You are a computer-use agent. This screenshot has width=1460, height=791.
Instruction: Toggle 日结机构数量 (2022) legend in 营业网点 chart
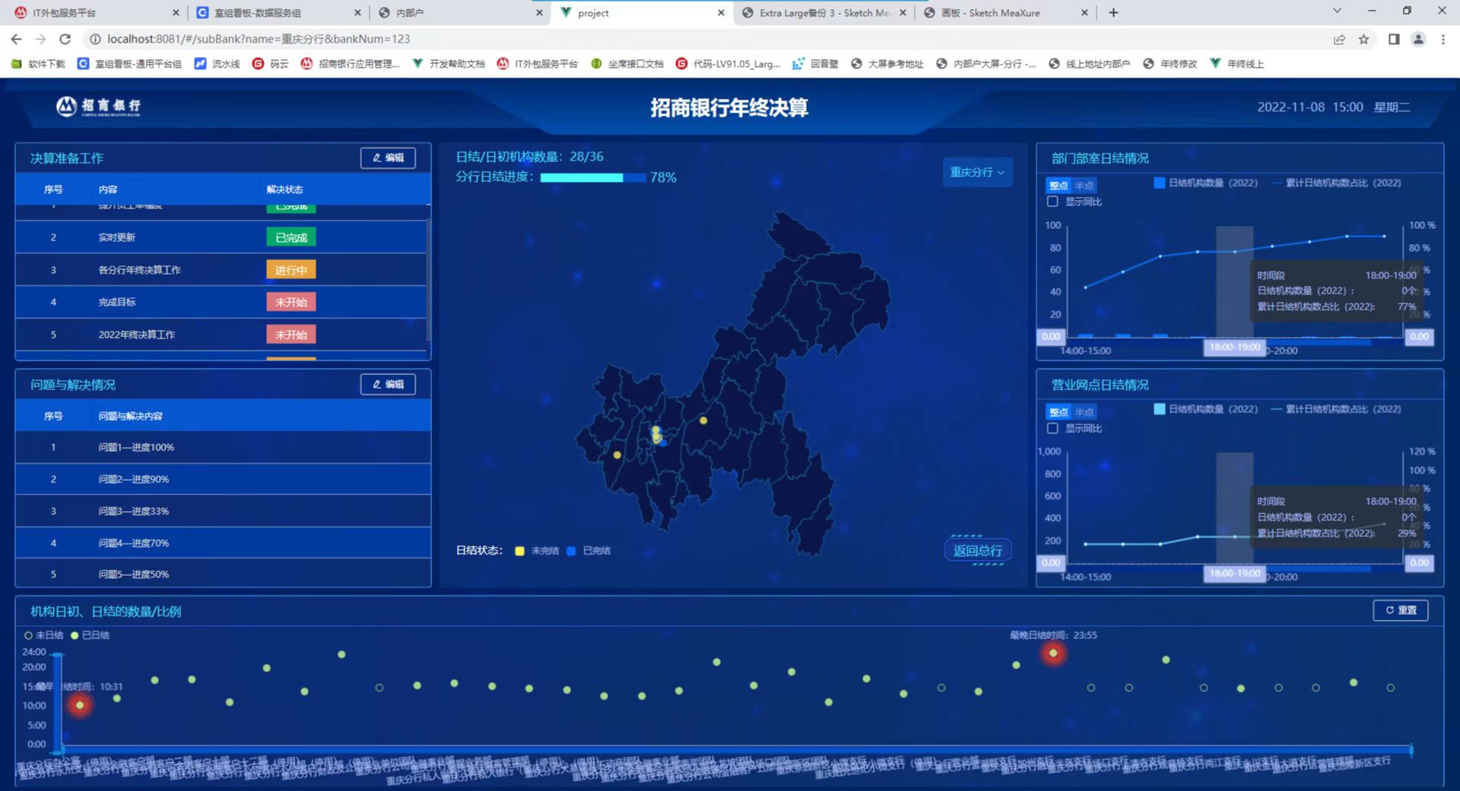1205,409
